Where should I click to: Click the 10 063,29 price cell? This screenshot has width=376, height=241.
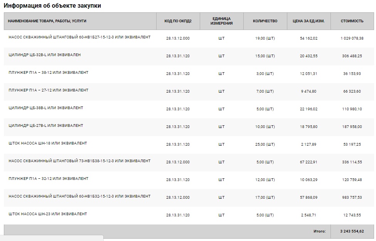309,180
